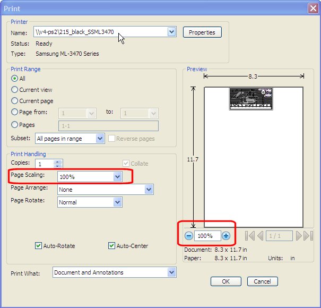This screenshot has height=308, width=321.
Task: Zoom in preview with plus icon
Action: (x=226, y=236)
